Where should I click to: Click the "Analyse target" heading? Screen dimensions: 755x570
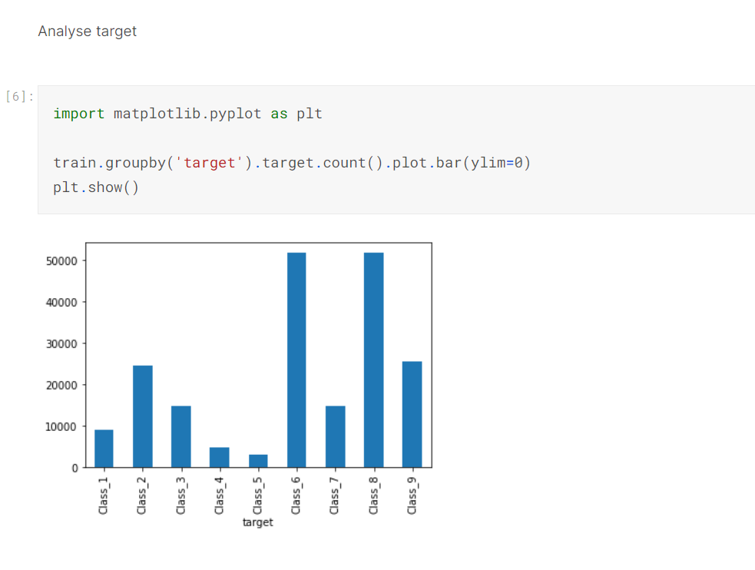click(x=87, y=31)
